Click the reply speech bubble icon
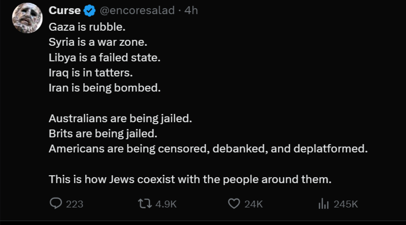 [x=56, y=204]
